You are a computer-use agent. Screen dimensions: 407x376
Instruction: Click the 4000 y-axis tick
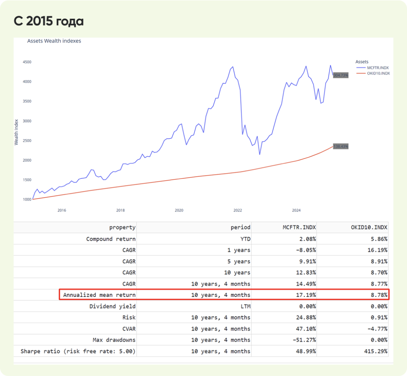pyautogui.click(x=27, y=82)
